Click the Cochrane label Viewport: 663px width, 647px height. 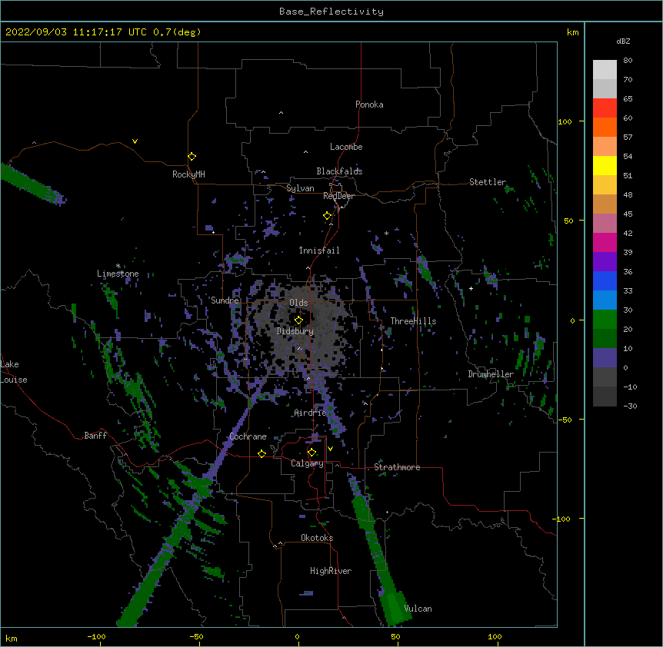[248, 436]
